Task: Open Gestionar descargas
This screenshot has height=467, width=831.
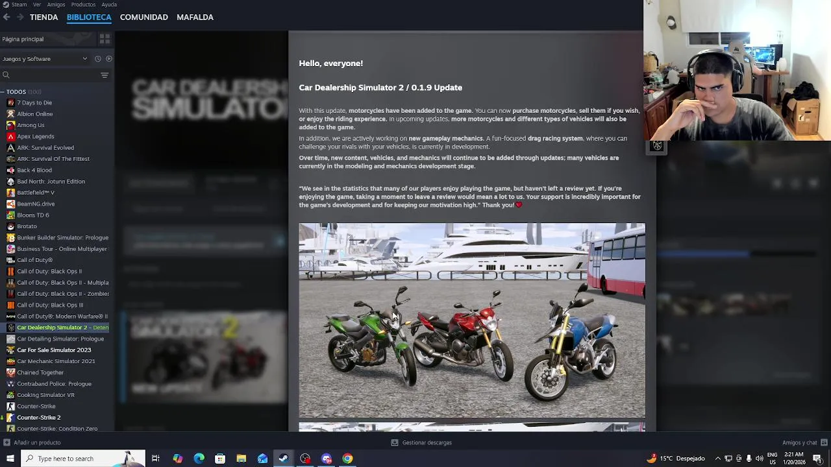Action: click(x=421, y=442)
